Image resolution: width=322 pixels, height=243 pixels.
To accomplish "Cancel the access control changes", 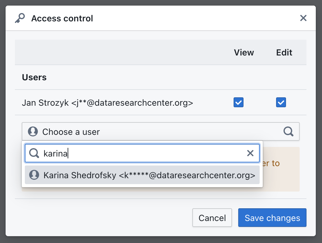I will click(x=212, y=218).
